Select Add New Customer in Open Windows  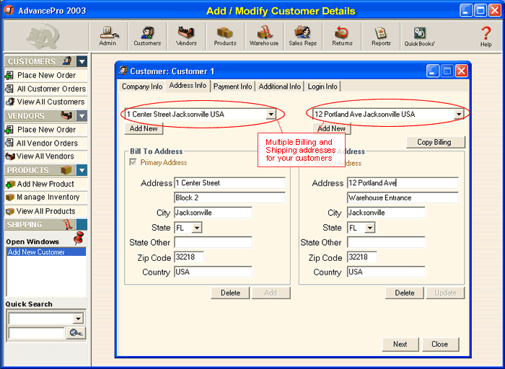46,252
